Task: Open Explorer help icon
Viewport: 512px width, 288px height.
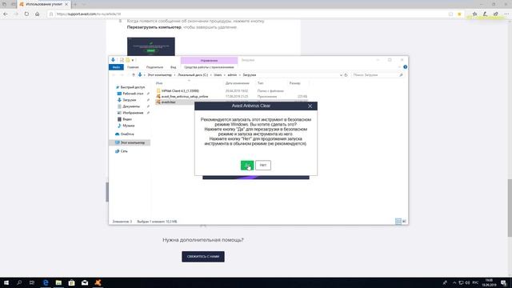Action: point(405,67)
